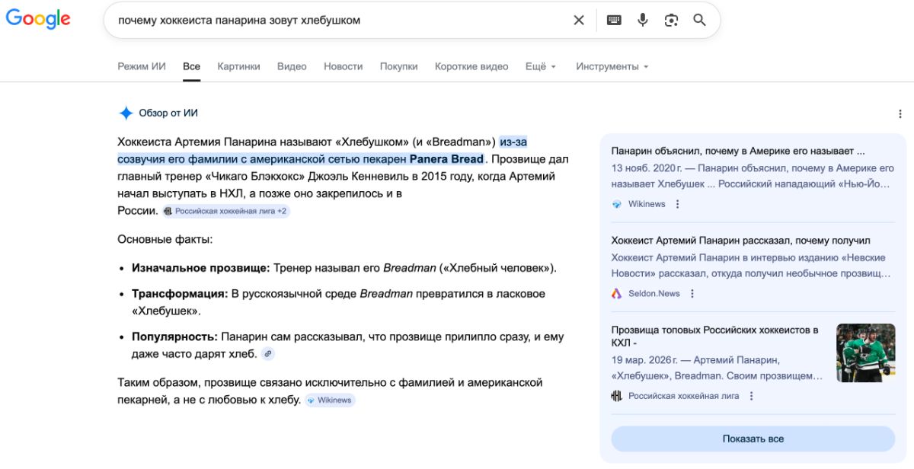Open AI overview three-dot options menu
This screenshot has height=469, width=914.
pyautogui.click(x=900, y=113)
